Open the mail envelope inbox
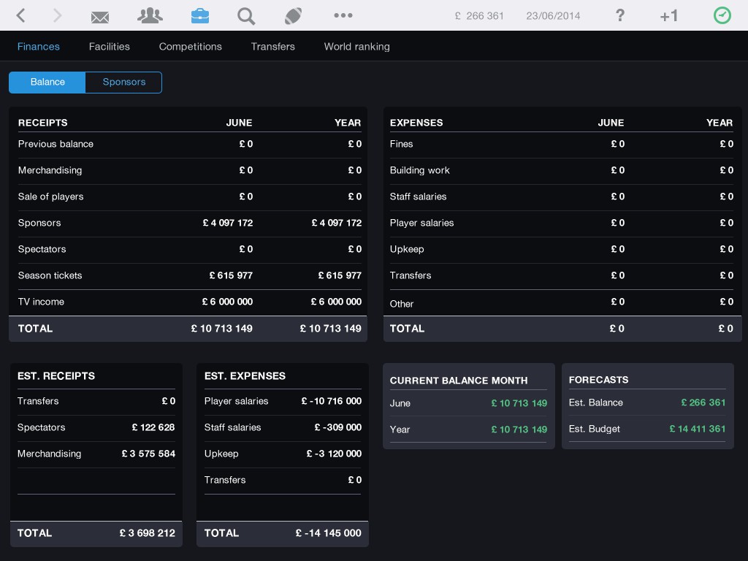The height and width of the screenshot is (561, 748). coord(100,16)
